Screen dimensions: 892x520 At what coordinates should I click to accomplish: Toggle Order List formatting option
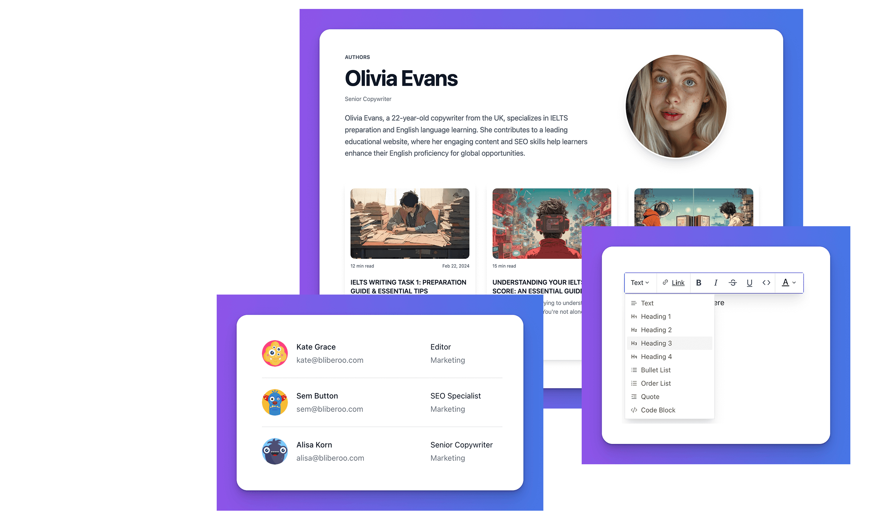[655, 383]
